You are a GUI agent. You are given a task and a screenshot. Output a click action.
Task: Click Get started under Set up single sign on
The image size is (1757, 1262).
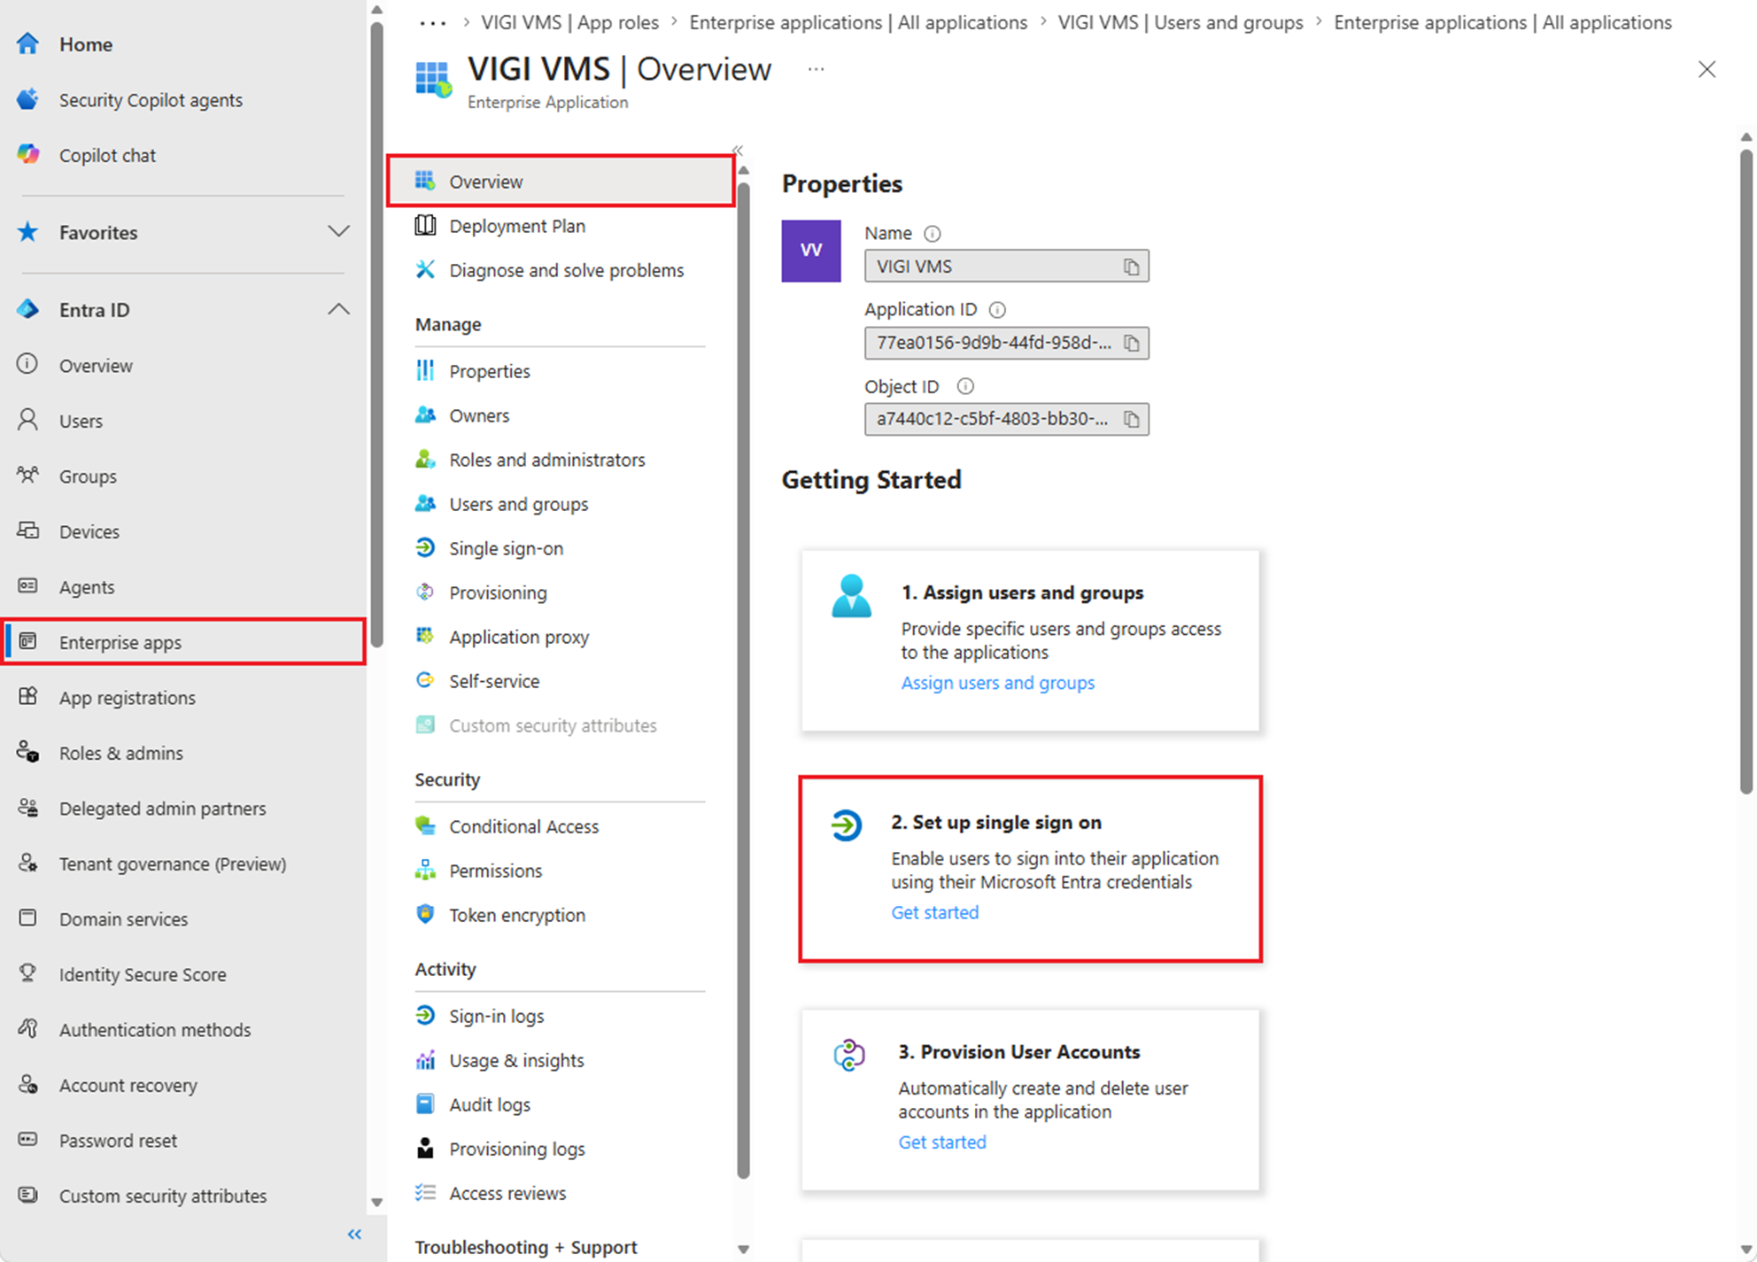[934, 912]
